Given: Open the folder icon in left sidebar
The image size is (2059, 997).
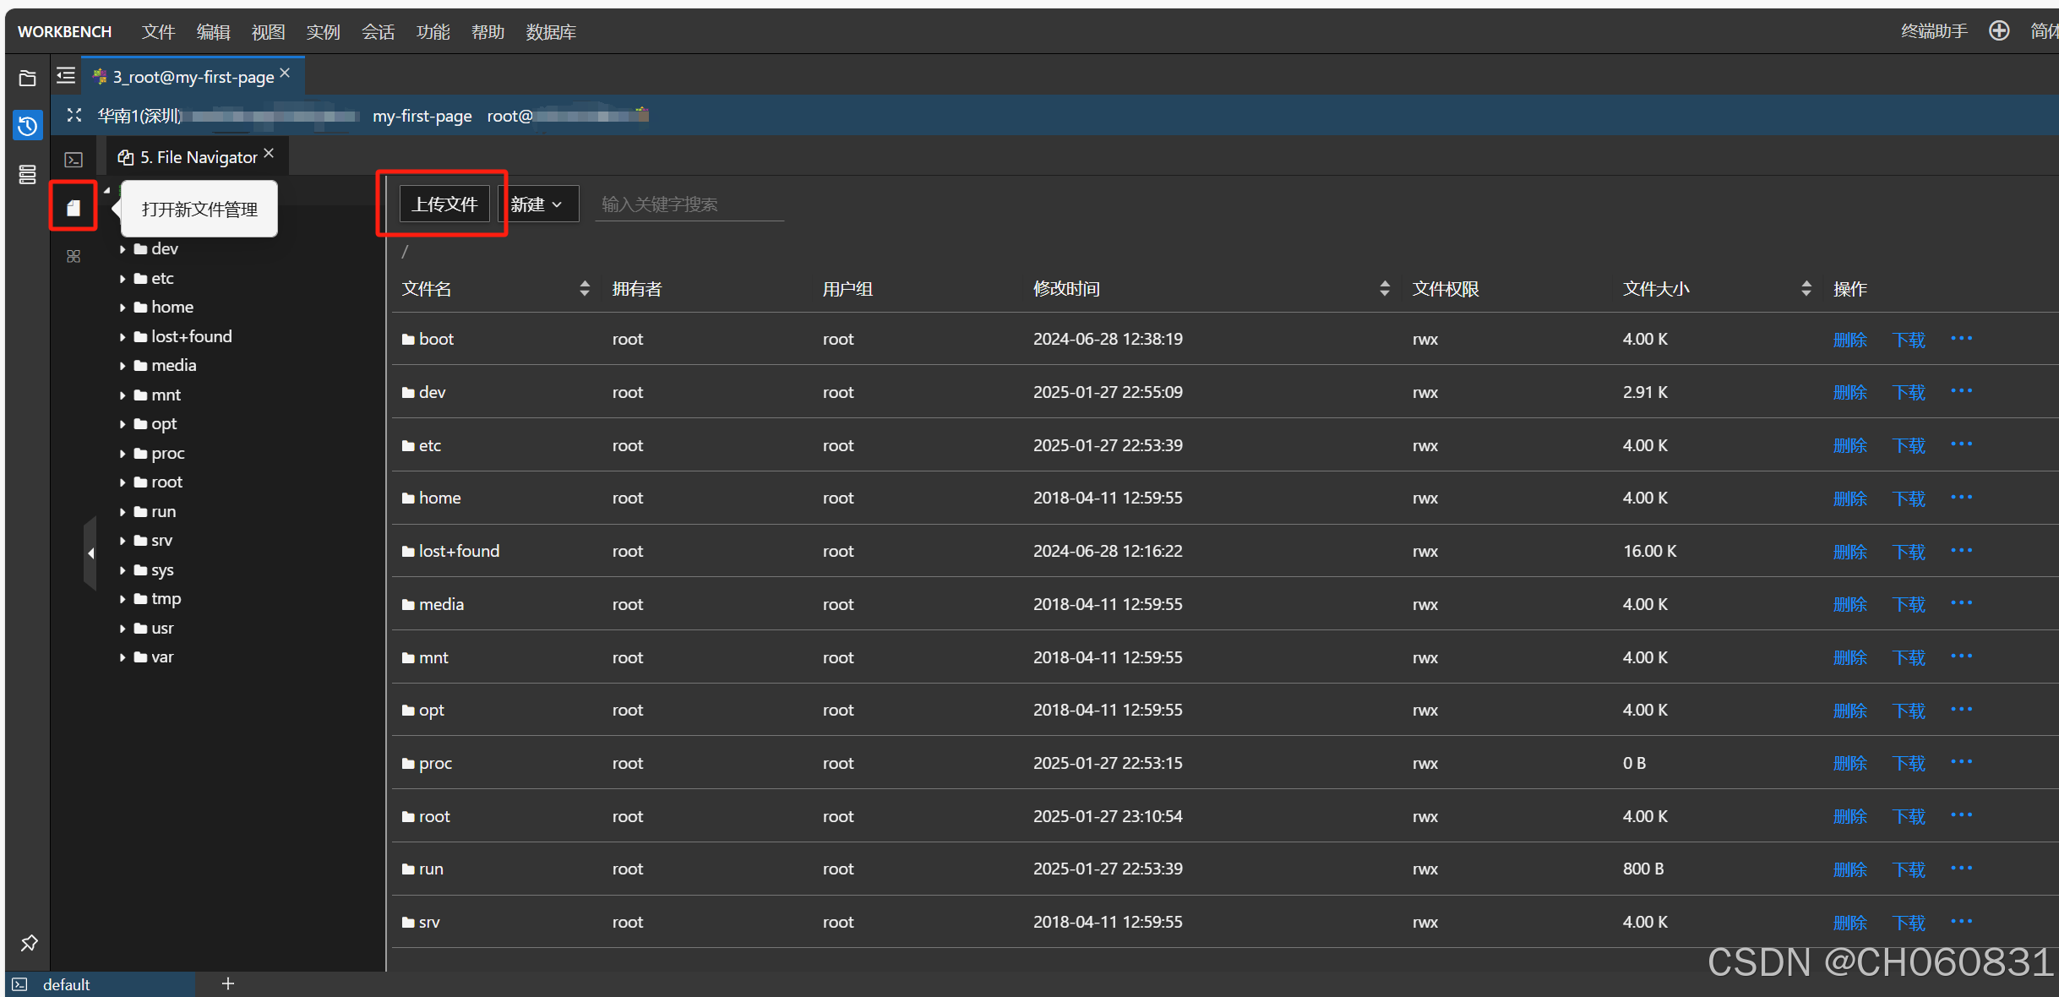Looking at the screenshot, I should [x=27, y=78].
